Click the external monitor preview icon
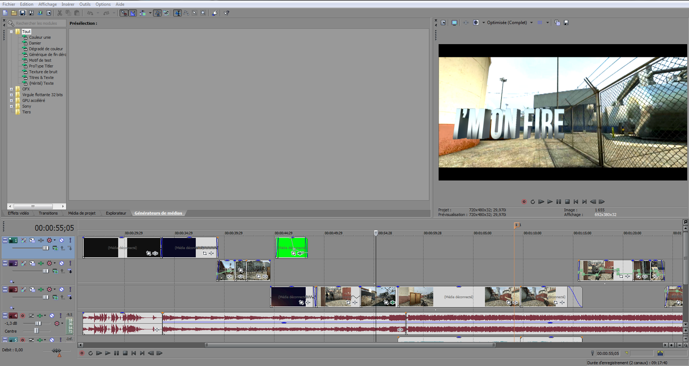The width and height of the screenshot is (689, 366). (454, 23)
